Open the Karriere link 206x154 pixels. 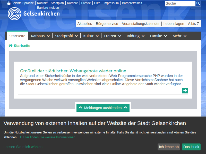72,3
